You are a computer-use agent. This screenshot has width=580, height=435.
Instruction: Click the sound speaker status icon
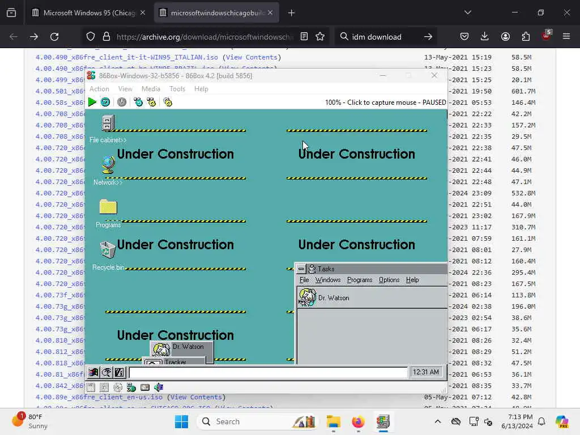coord(159,387)
